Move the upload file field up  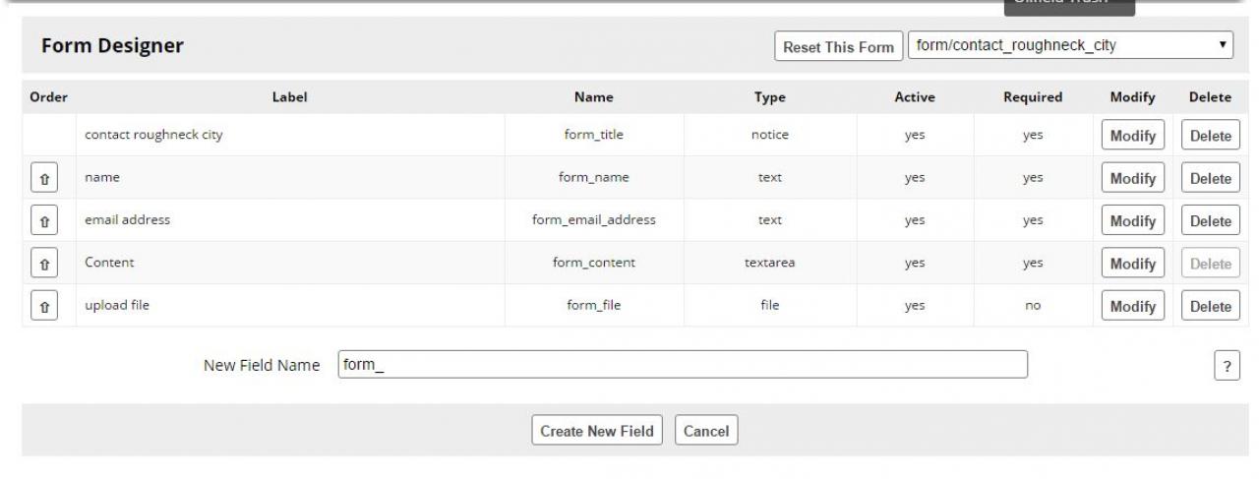44,307
